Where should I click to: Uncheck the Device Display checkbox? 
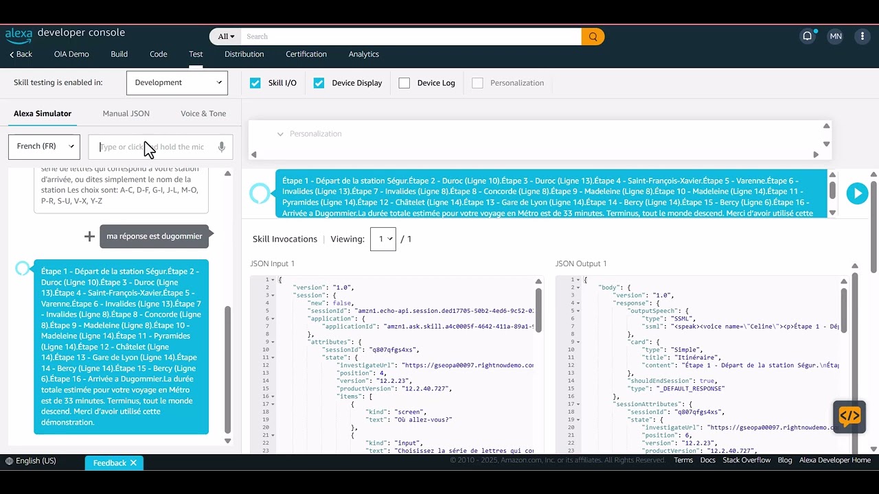319,83
